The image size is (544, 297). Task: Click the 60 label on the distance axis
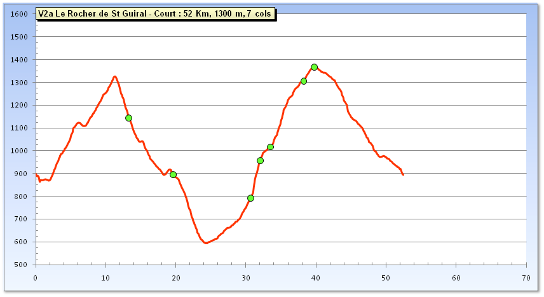(456, 278)
